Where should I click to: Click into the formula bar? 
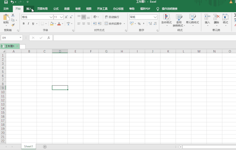145,38
